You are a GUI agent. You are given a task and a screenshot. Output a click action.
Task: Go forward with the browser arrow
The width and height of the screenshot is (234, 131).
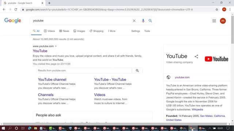pos(10,9)
